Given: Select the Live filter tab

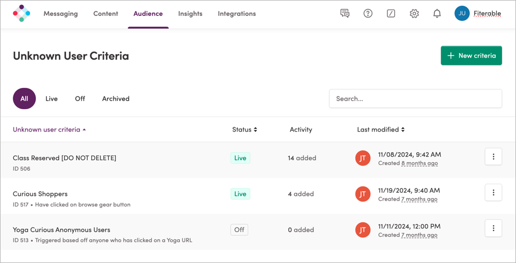Looking at the screenshot, I should coord(51,98).
